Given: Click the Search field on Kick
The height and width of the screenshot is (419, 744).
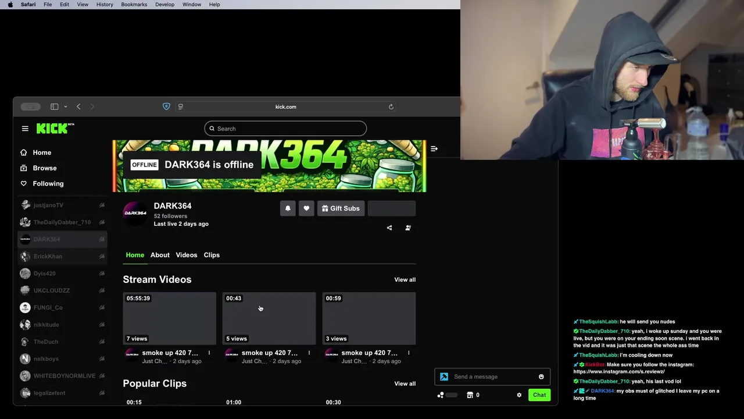Looking at the screenshot, I should (285, 129).
